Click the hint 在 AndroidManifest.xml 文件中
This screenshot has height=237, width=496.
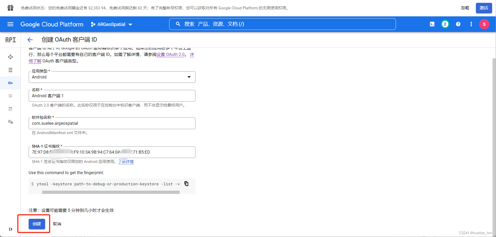click(x=60, y=133)
